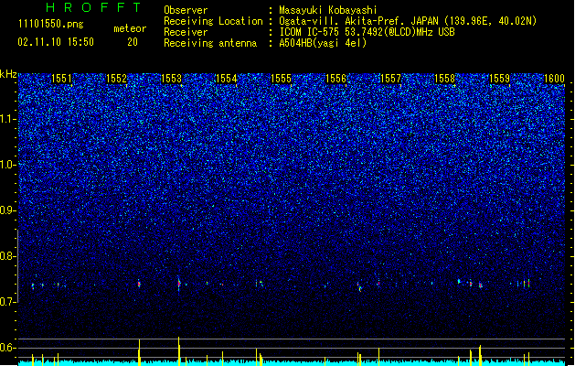This screenshot has height=366, width=575.
Task: Click the date stamp 02.11.10 15:50
Action: 56,42
